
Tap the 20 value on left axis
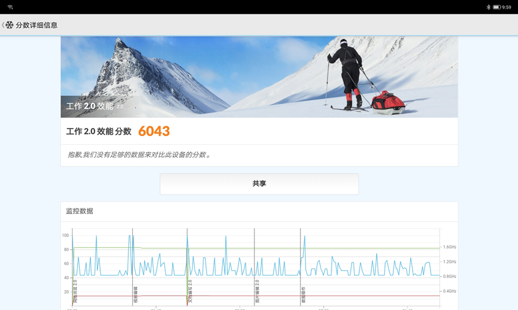(x=66, y=292)
